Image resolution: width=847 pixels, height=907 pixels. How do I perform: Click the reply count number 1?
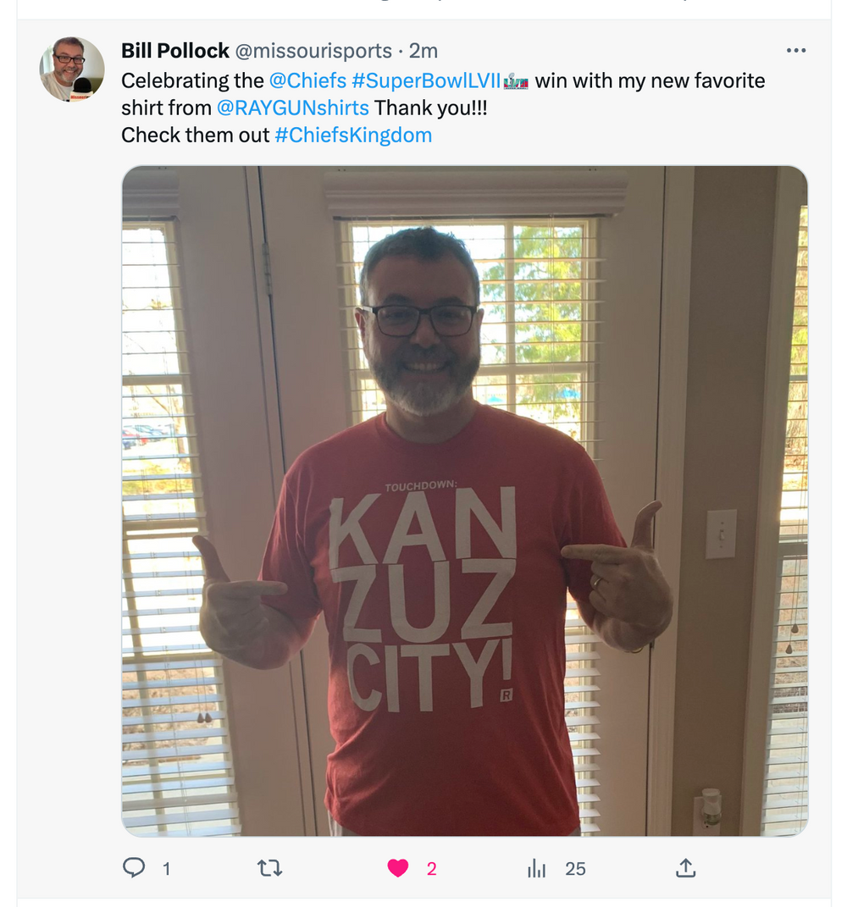click(167, 869)
